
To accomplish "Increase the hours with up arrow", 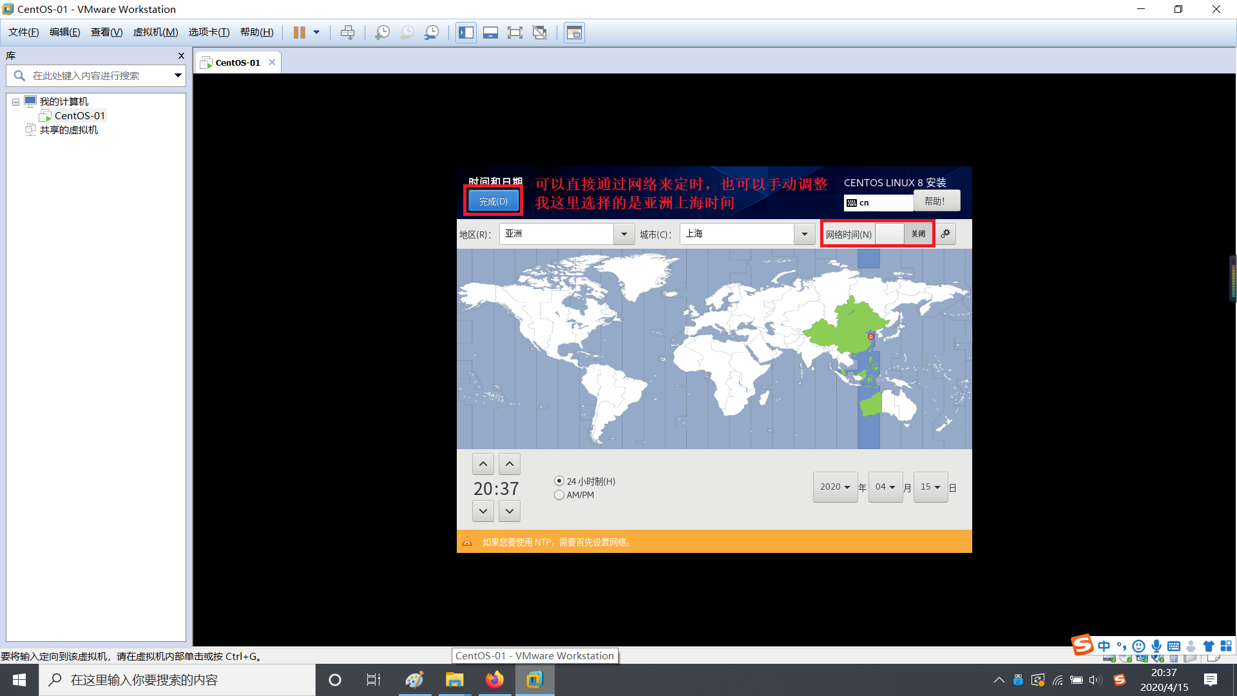I will tap(483, 464).
